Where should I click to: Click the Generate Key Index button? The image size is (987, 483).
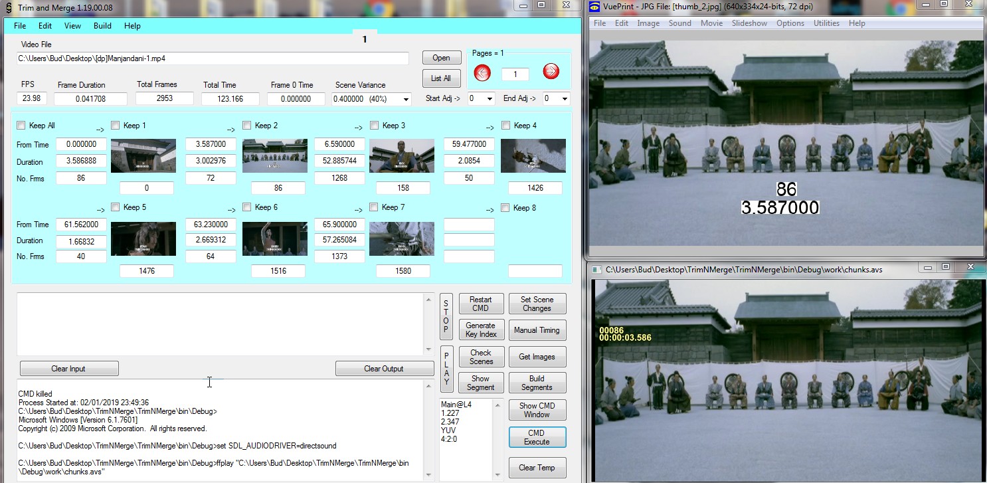pos(481,330)
